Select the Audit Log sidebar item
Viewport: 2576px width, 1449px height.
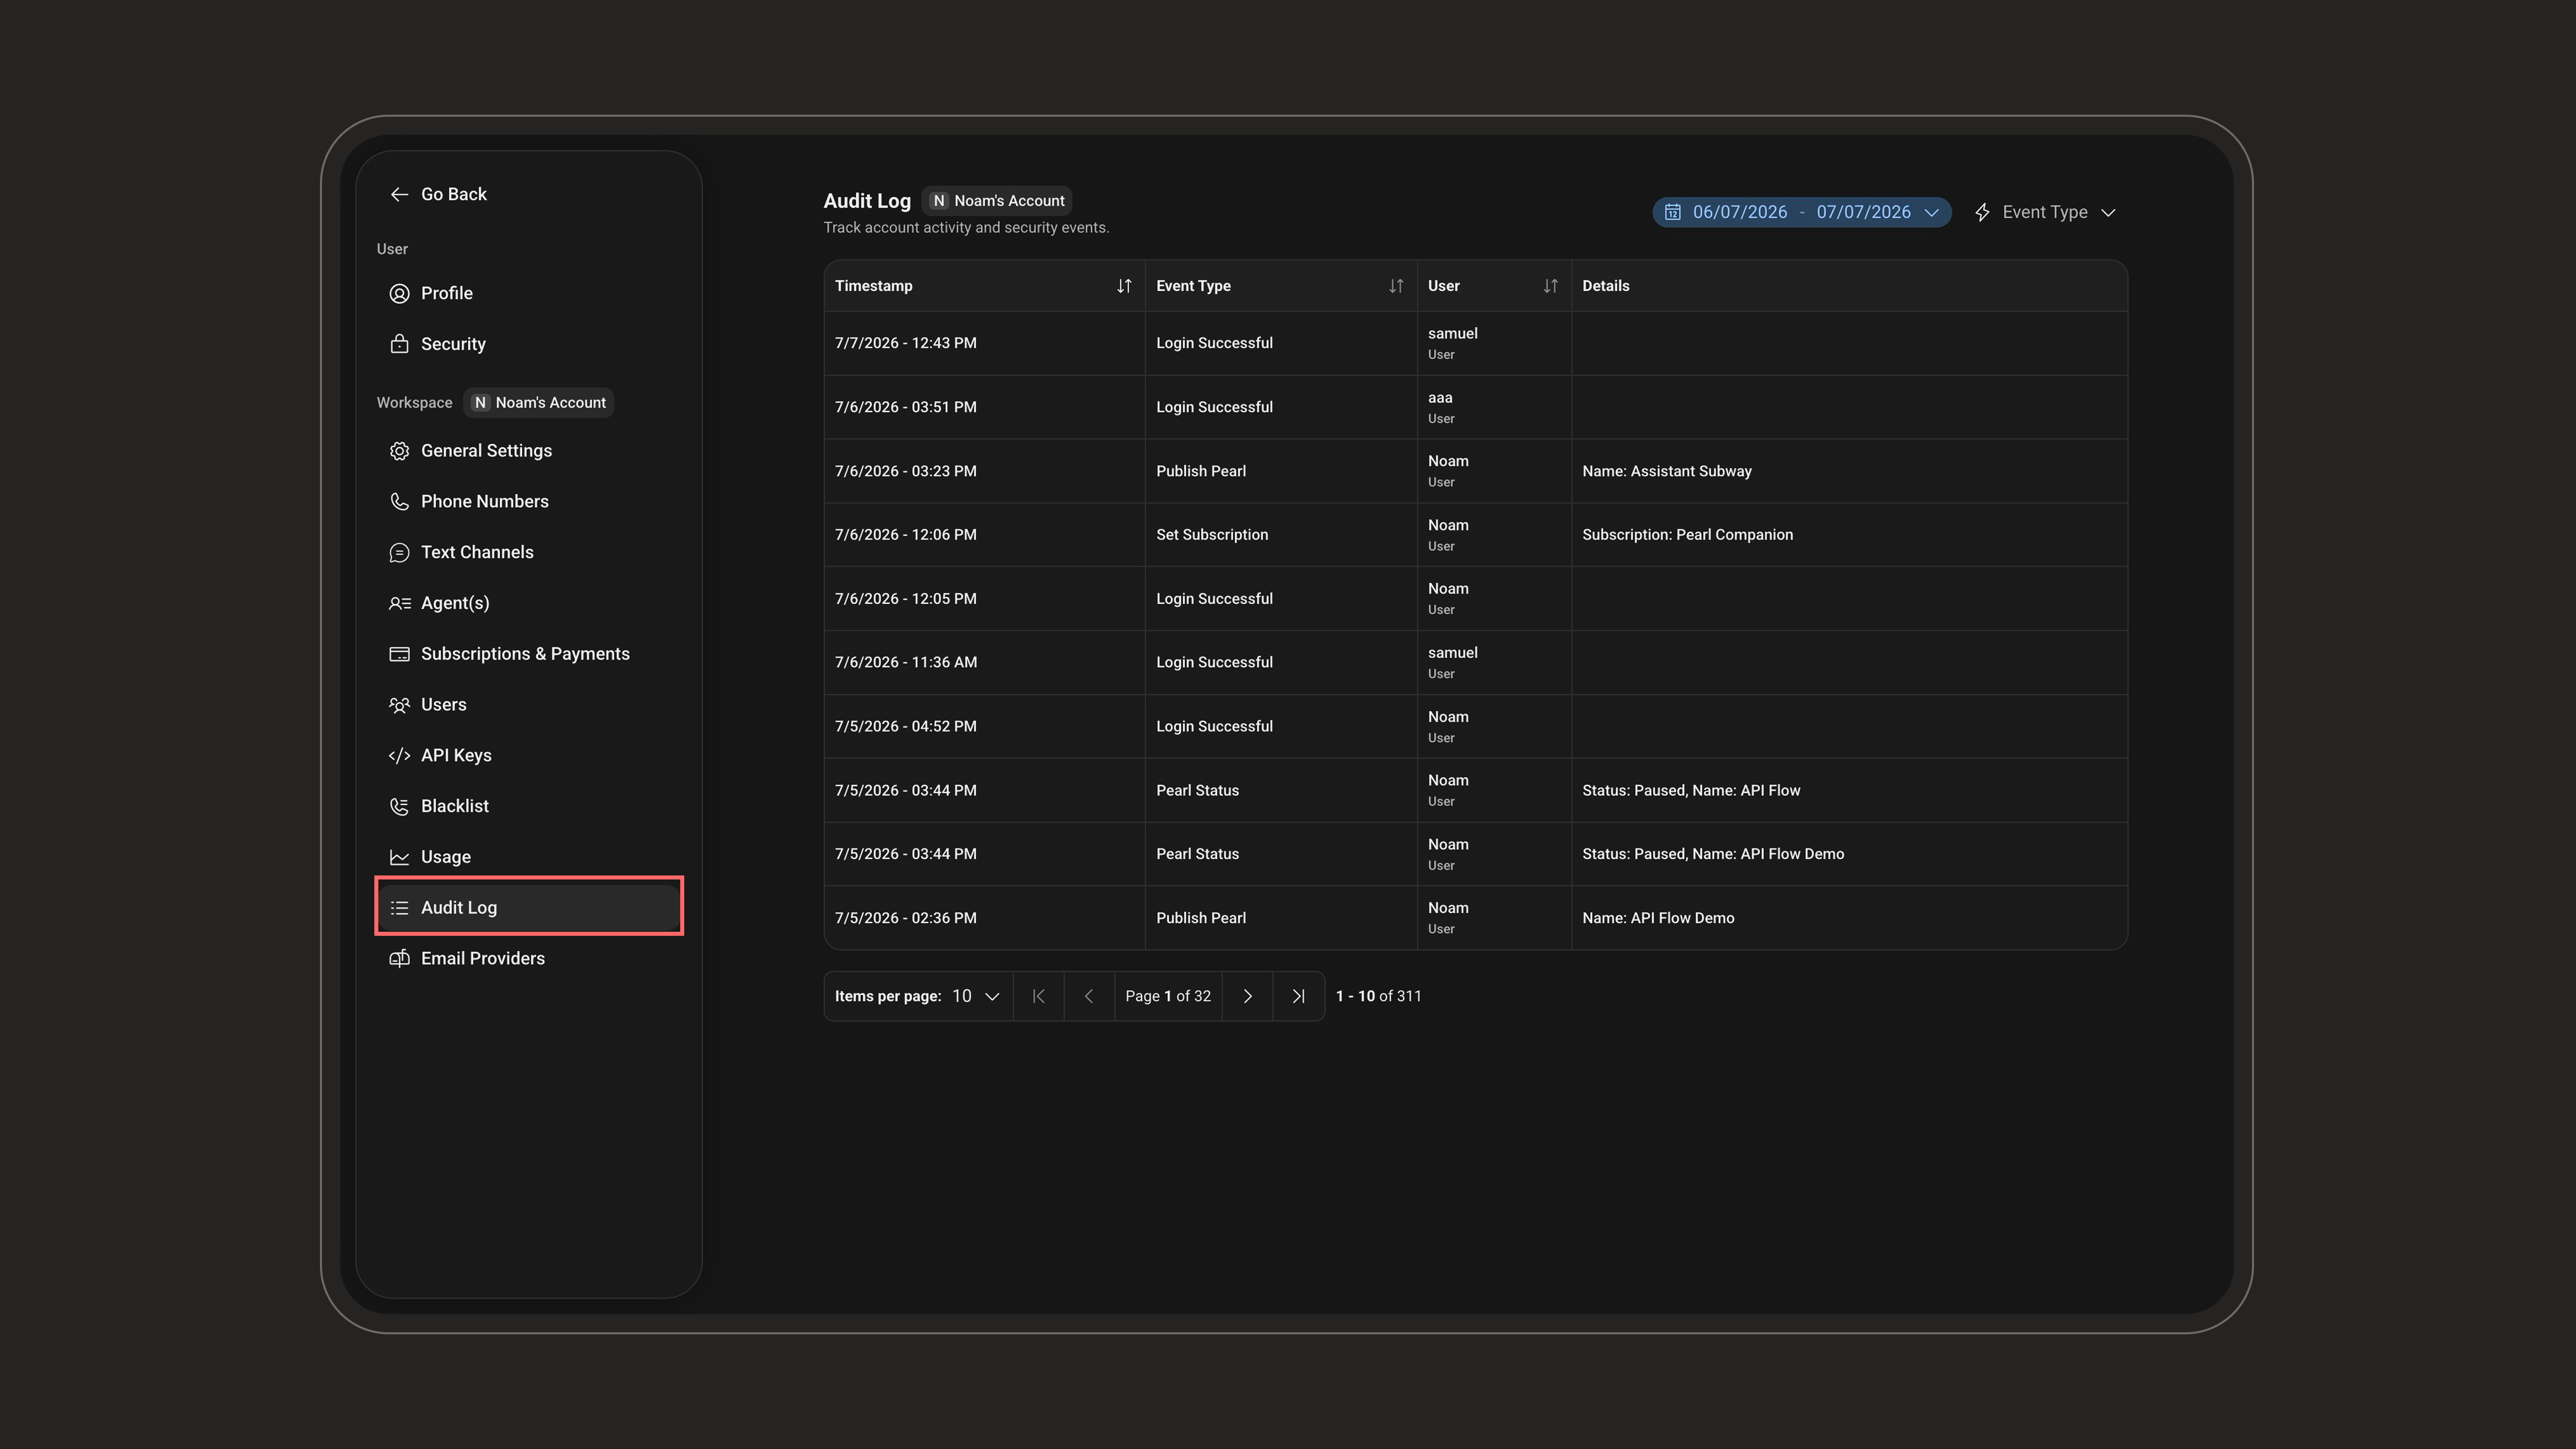[x=529, y=908]
